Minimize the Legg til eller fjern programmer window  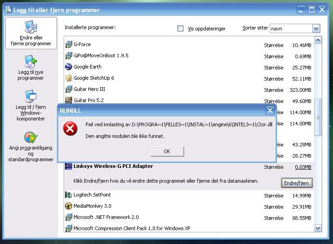301,9
